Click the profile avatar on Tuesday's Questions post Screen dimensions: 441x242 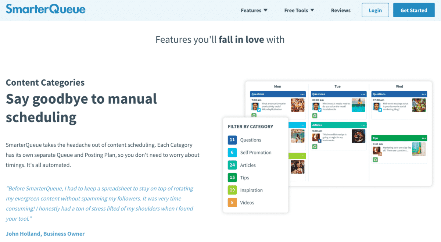[x=316, y=106]
